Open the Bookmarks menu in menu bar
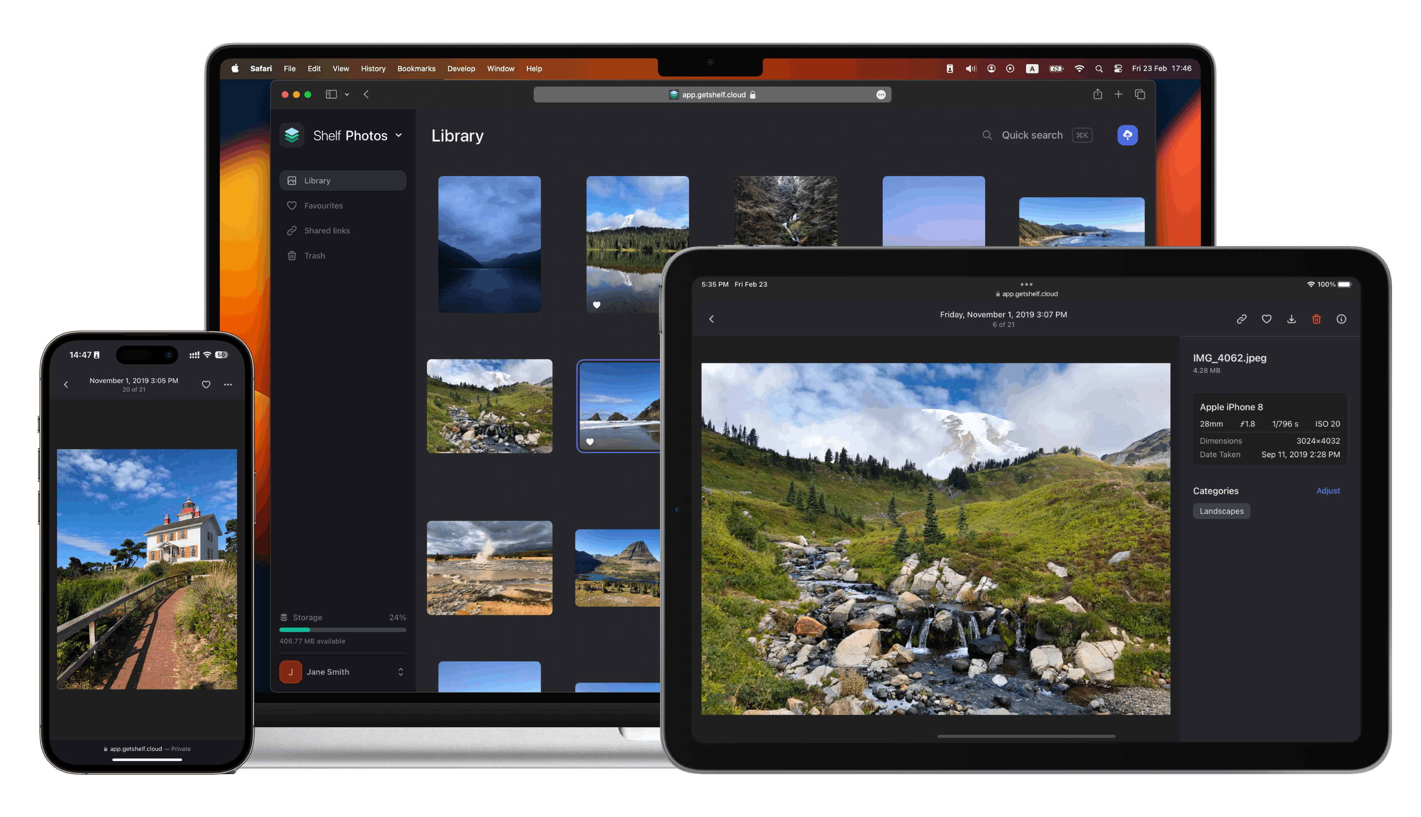 416,69
